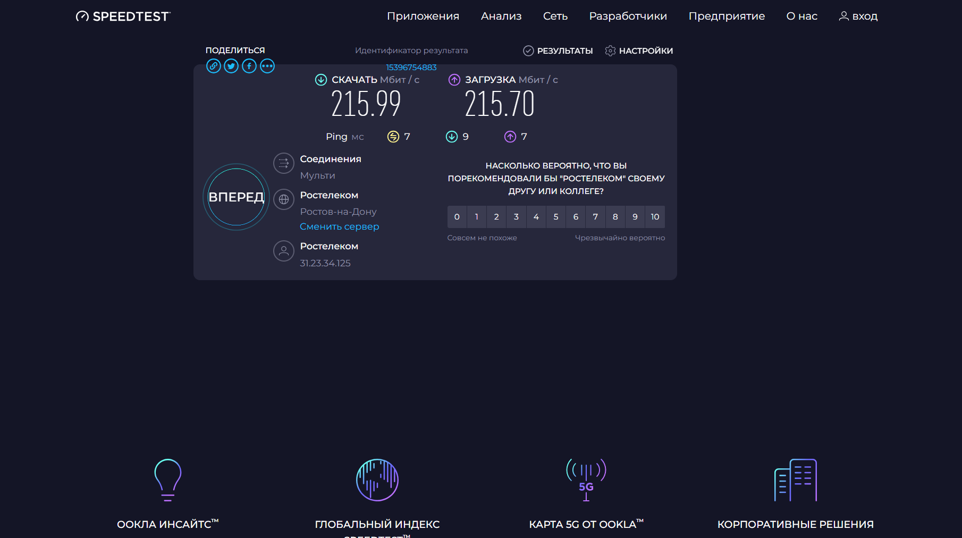Click the Мульти connection type text
Image resolution: width=962 pixels, height=538 pixels.
point(317,175)
